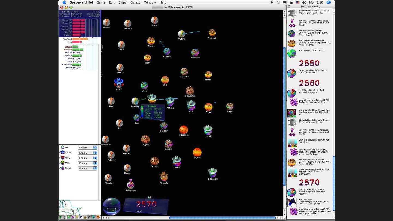Open the Spotlight search icon
393x221 pixels.
[x=329, y=2]
